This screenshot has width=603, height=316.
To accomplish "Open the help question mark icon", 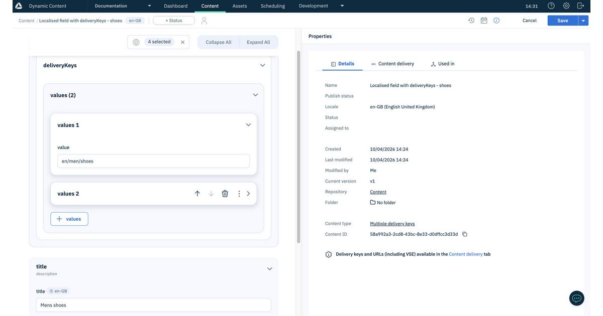I will (551, 6).
